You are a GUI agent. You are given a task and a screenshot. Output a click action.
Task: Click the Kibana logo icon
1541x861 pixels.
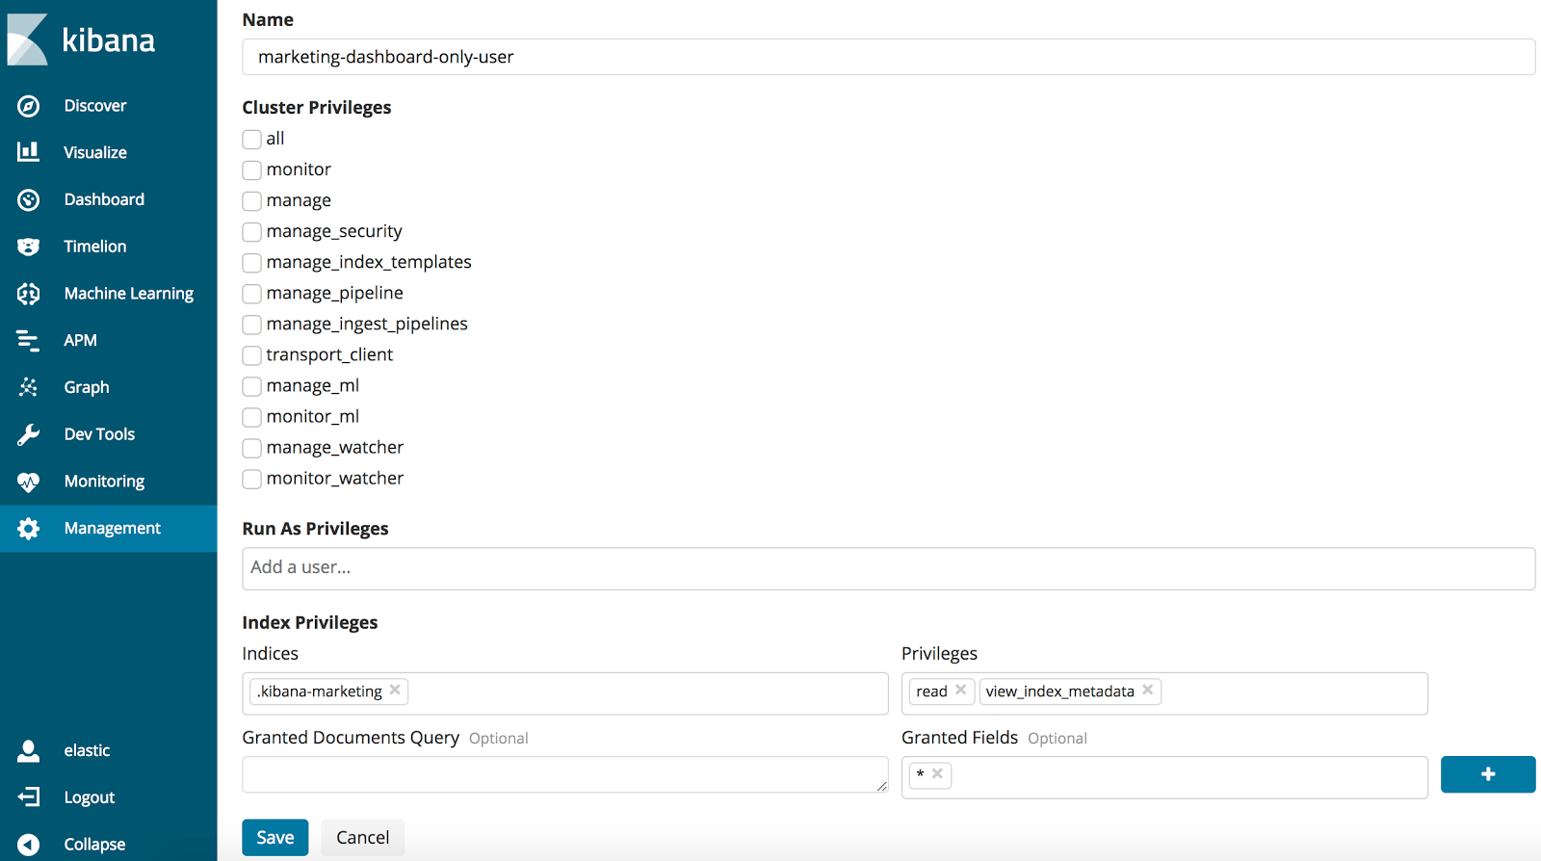27,39
